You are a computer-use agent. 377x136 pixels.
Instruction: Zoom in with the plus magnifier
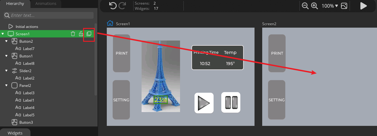coord(315,6)
